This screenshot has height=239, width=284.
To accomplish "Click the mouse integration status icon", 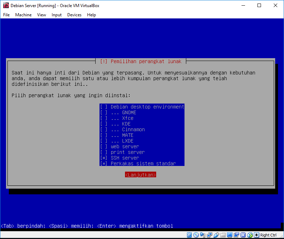I will tap(250, 235).
